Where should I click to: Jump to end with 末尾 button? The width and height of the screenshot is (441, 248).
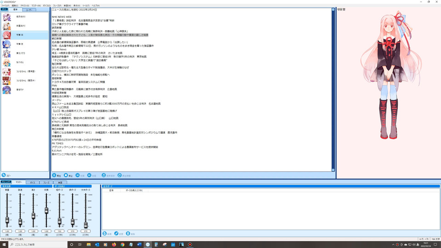[x=92, y=175]
